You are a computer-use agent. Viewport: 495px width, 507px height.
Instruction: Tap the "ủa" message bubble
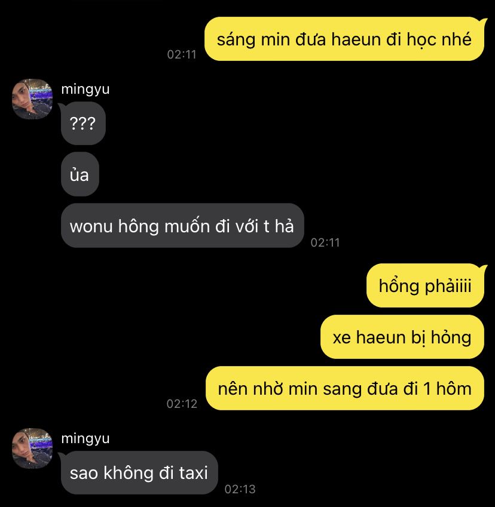(80, 174)
